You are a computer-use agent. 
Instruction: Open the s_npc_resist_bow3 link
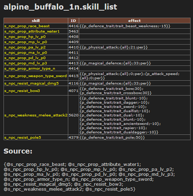[x=22, y=91]
